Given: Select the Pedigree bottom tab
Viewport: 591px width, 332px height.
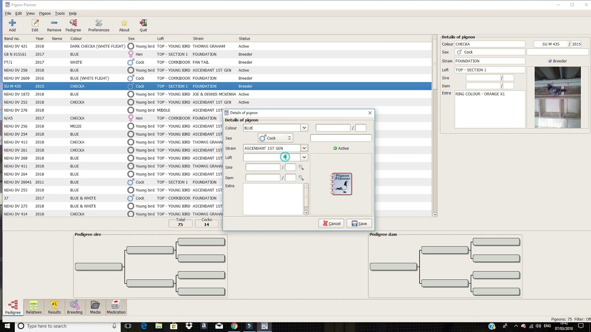Looking at the screenshot, I should 13,308.
